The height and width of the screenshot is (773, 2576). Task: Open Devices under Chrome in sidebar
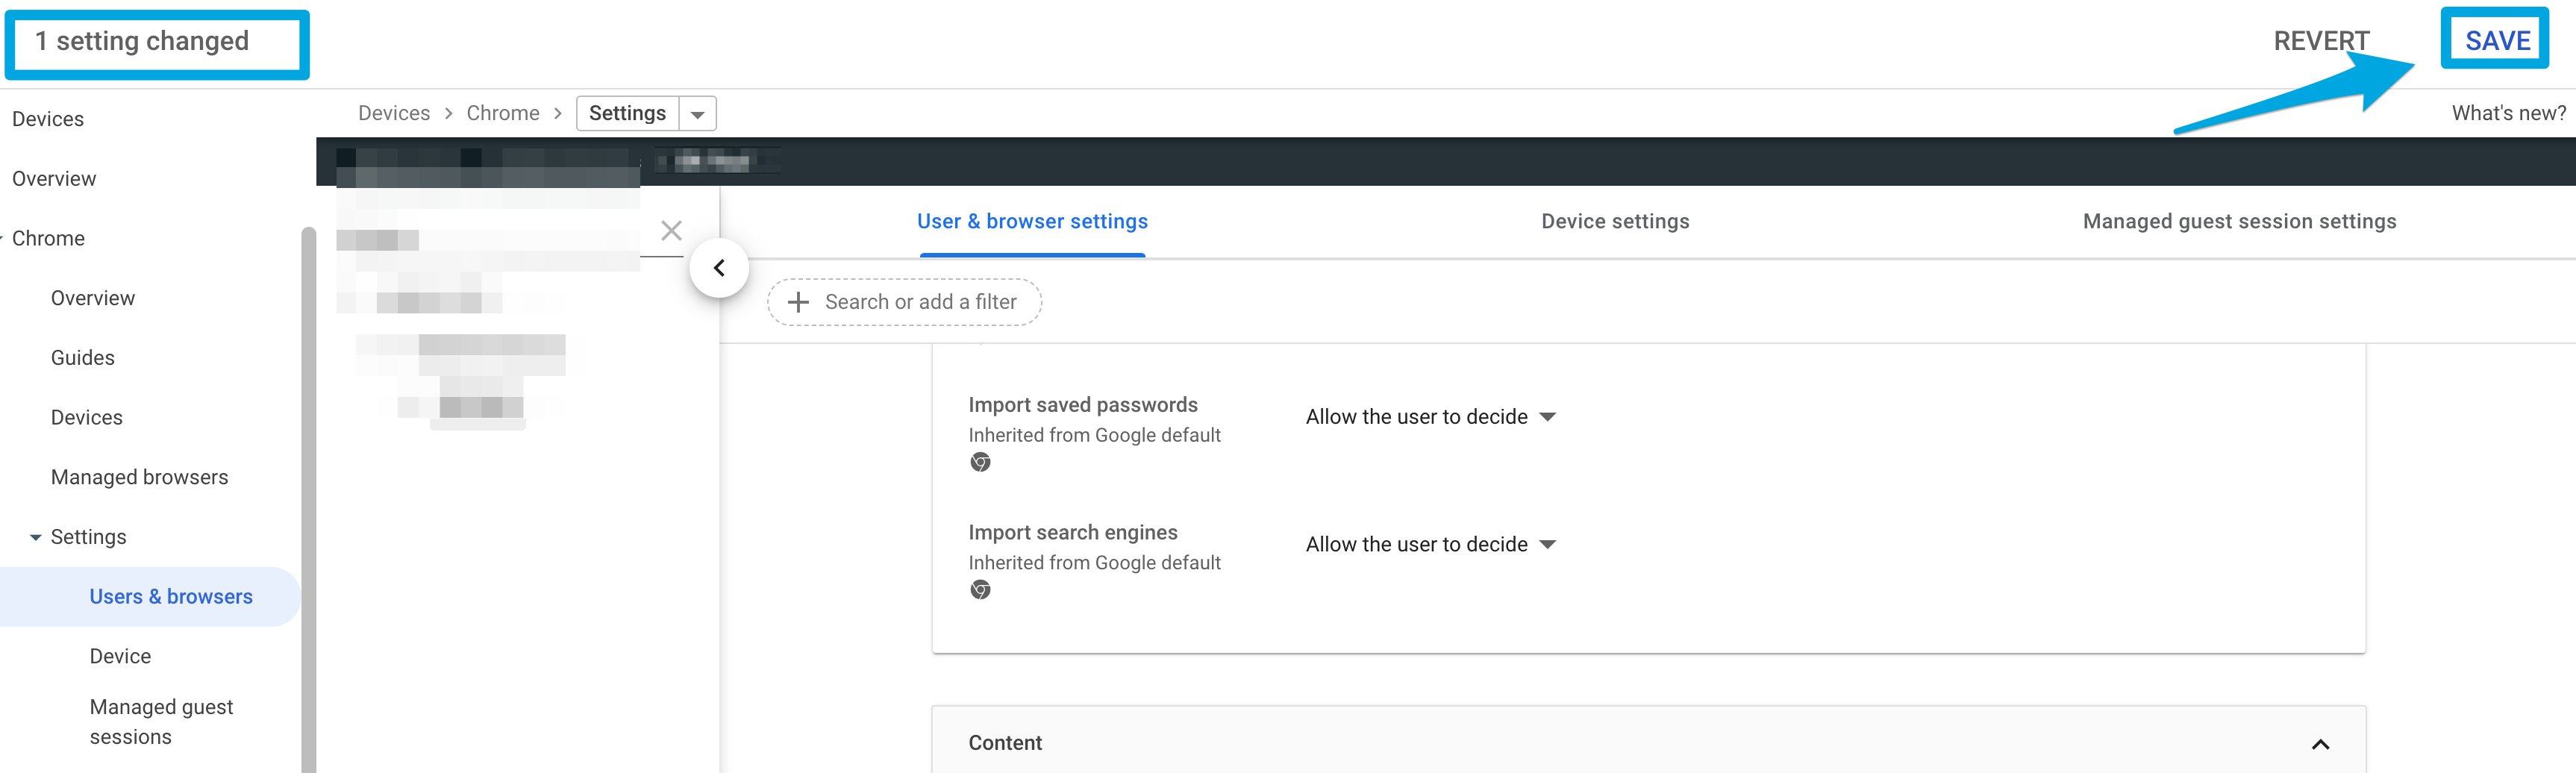click(87, 418)
